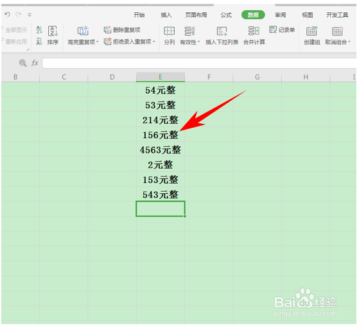The height and width of the screenshot is (326, 357).
Task: Select the cell containing 156元整
Action: pyautogui.click(x=161, y=135)
